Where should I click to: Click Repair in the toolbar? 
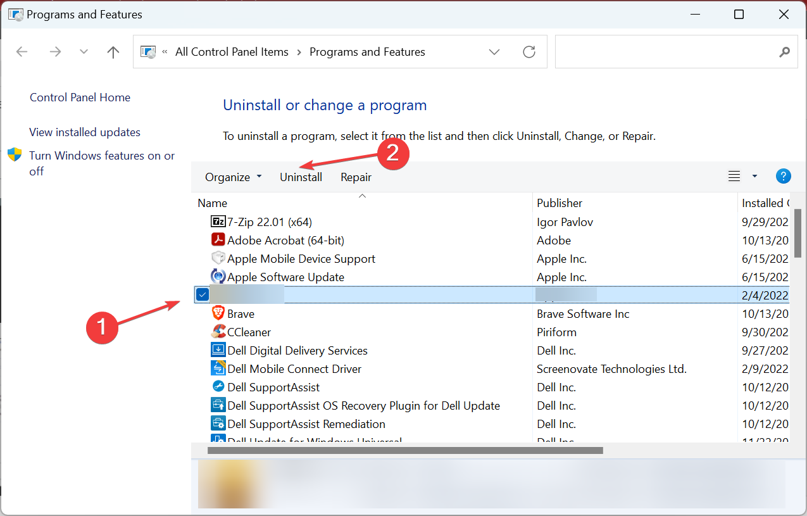(x=356, y=177)
